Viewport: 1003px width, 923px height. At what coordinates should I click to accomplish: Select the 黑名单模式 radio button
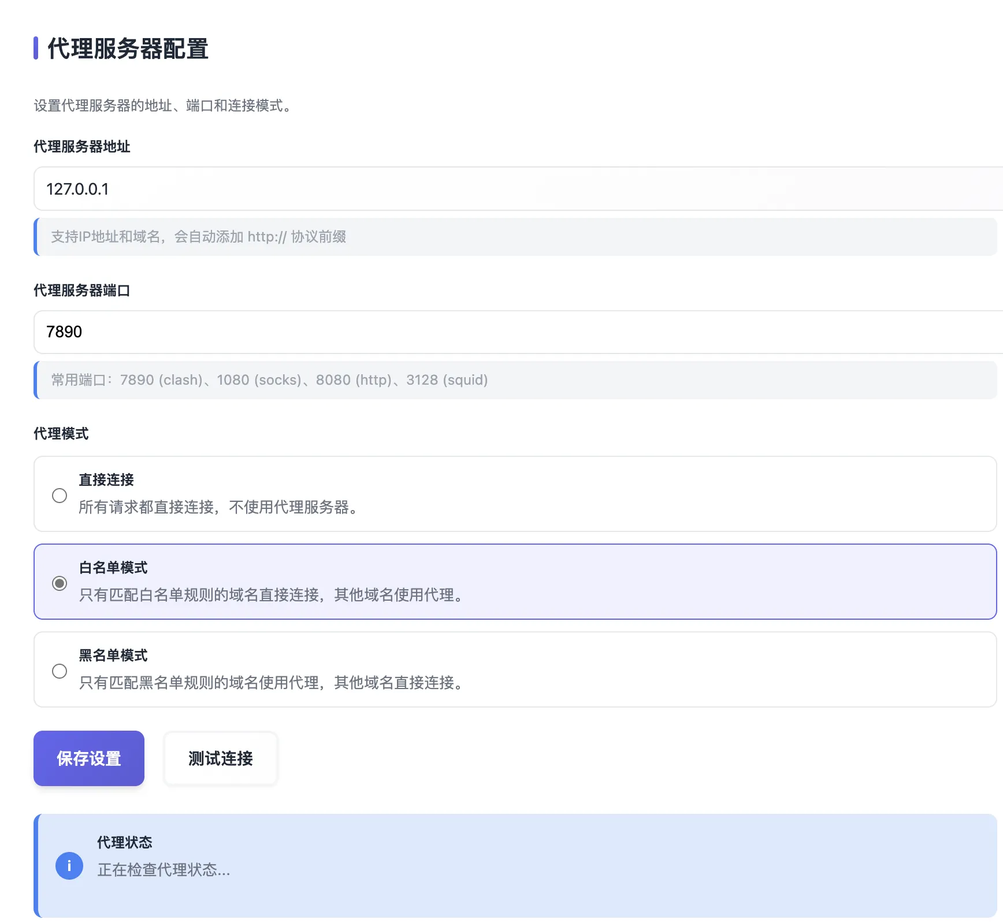point(60,671)
